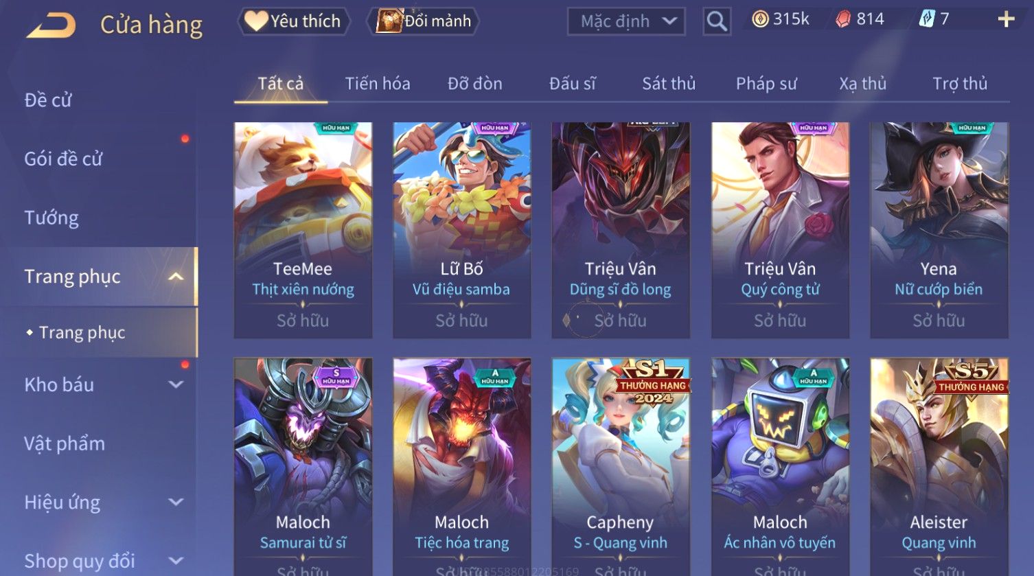Open the search magnifier icon
Image resolution: width=1034 pixels, height=576 pixels.
point(717,21)
